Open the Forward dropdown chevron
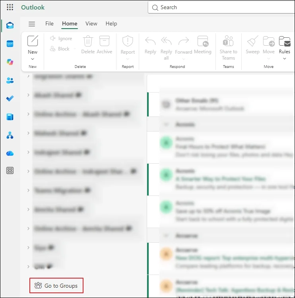This screenshot has height=298, width=295. (184, 59)
